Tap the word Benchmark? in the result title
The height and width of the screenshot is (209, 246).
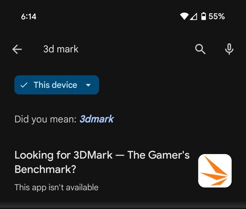[x=45, y=169]
